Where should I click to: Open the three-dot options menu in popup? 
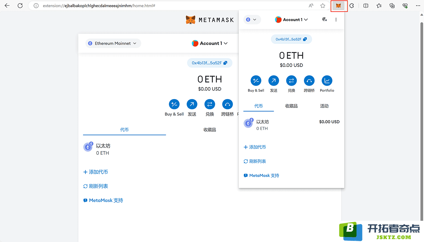coord(336,20)
